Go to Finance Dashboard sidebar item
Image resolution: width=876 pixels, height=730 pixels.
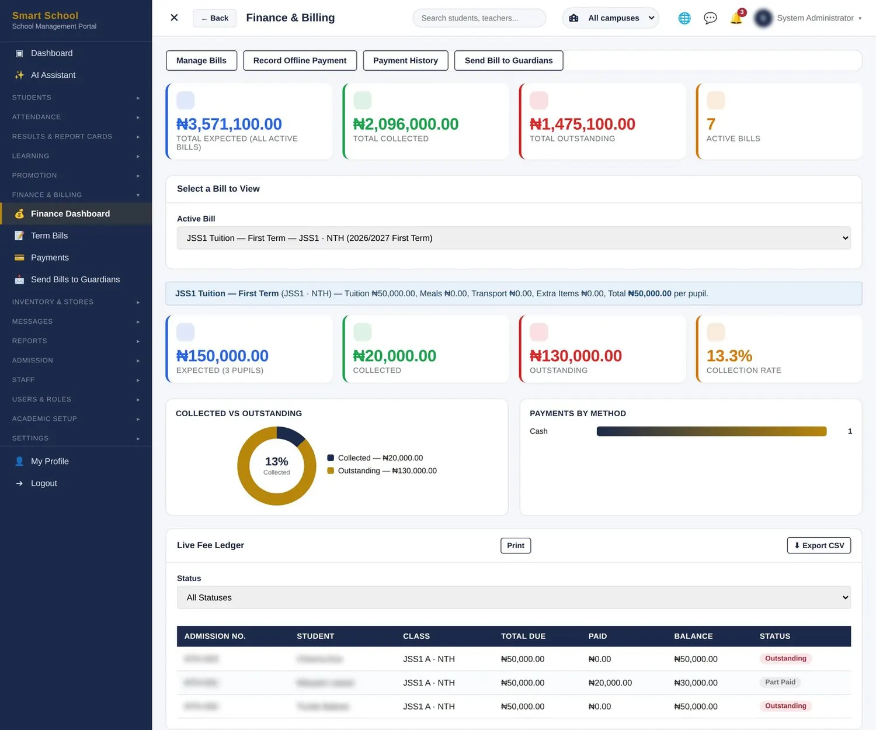pyautogui.click(x=76, y=214)
